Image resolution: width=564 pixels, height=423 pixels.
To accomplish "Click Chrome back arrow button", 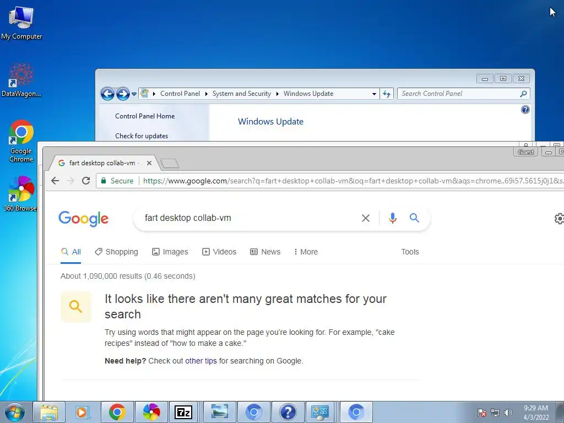I will (55, 181).
